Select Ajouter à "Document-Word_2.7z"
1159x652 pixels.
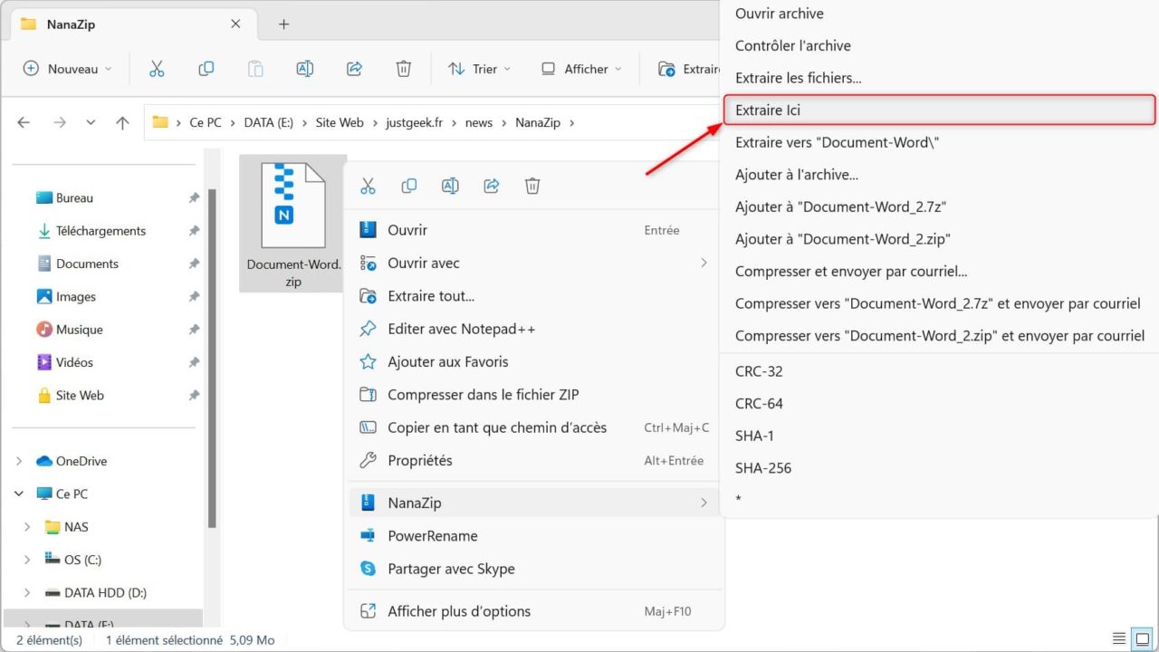pos(939,207)
